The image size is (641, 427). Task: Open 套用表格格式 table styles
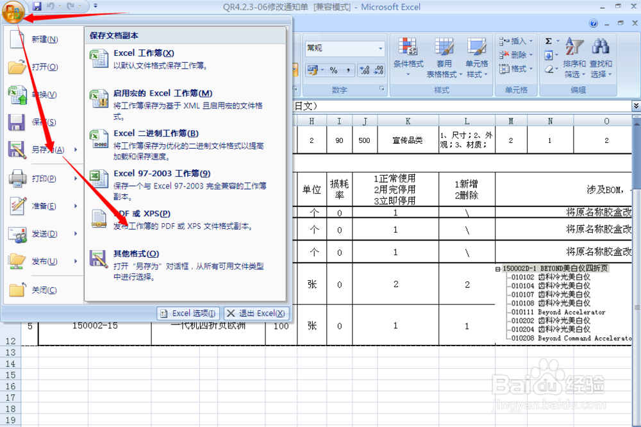(x=444, y=58)
